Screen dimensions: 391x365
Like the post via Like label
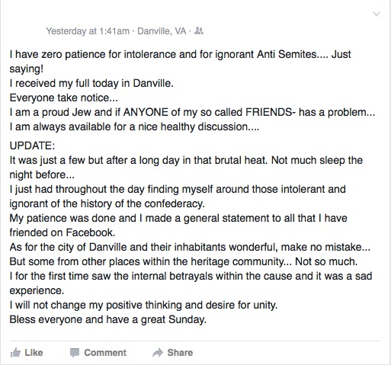pos(34,353)
